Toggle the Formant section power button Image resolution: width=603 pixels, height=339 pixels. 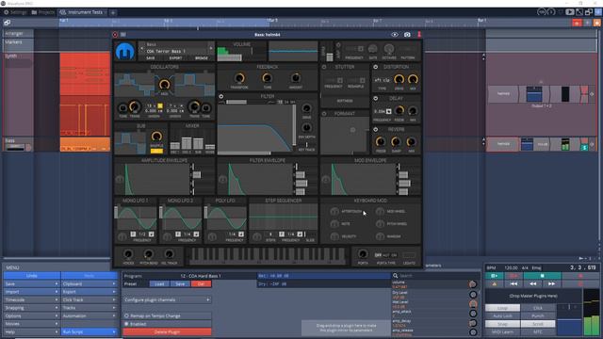click(324, 114)
